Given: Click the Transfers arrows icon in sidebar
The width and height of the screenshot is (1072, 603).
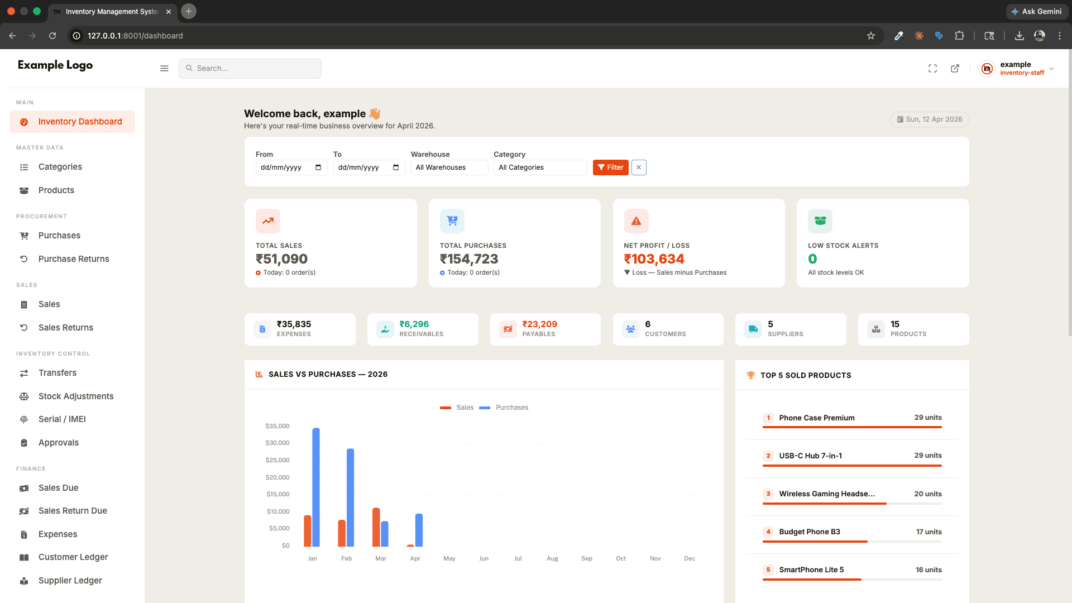Looking at the screenshot, I should [x=24, y=373].
